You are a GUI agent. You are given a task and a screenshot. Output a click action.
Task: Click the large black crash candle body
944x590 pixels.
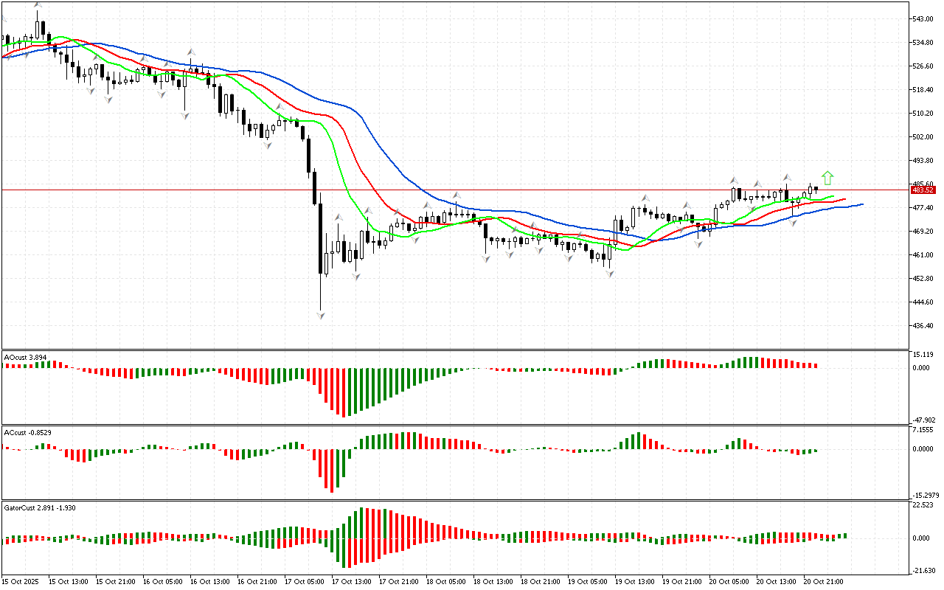pos(321,237)
